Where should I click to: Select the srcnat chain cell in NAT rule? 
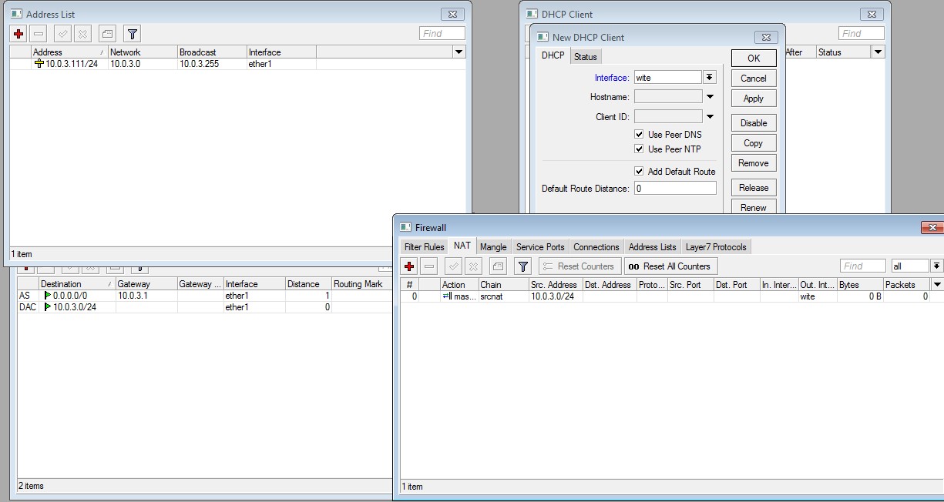(x=503, y=296)
